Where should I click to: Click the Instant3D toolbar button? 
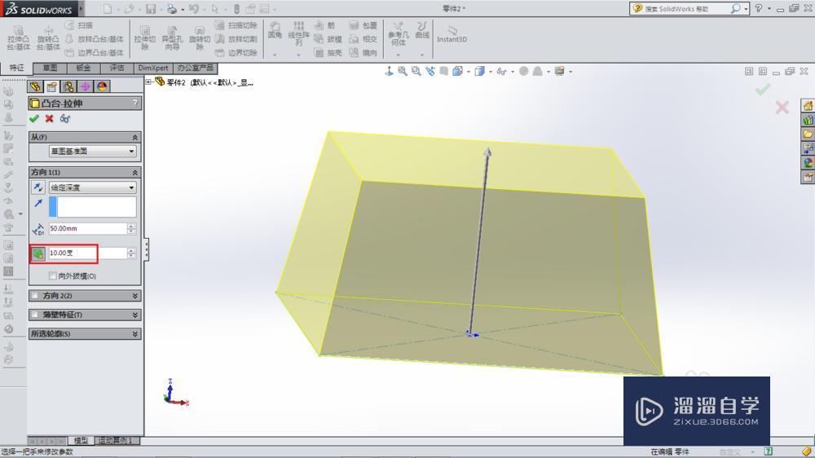pos(452,34)
